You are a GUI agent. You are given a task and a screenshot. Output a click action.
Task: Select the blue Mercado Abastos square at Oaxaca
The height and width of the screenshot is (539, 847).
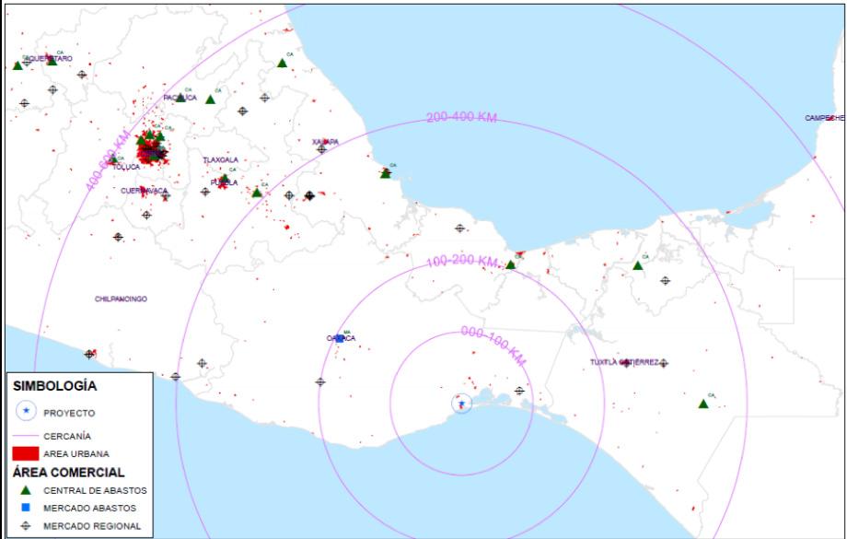(x=340, y=339)
